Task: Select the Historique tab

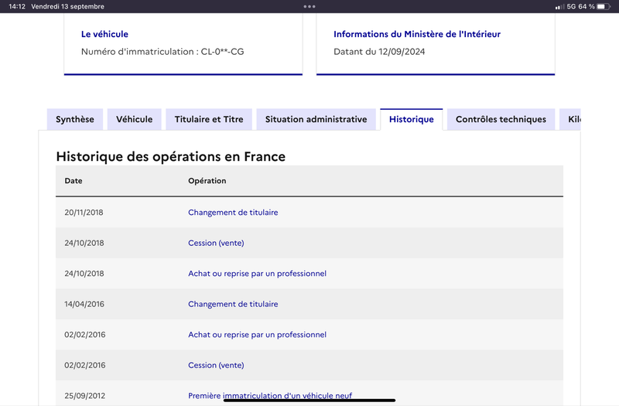Action: (x=412, y=119)
